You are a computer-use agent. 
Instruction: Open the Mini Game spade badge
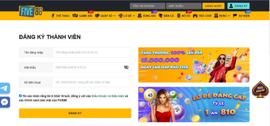[x=260, y=89]
